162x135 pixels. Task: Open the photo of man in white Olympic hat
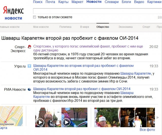click(x=107, y=117)
